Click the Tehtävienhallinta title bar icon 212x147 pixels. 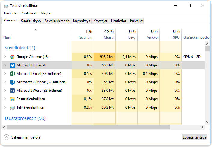pyautogui.click(x=6, y=6)
